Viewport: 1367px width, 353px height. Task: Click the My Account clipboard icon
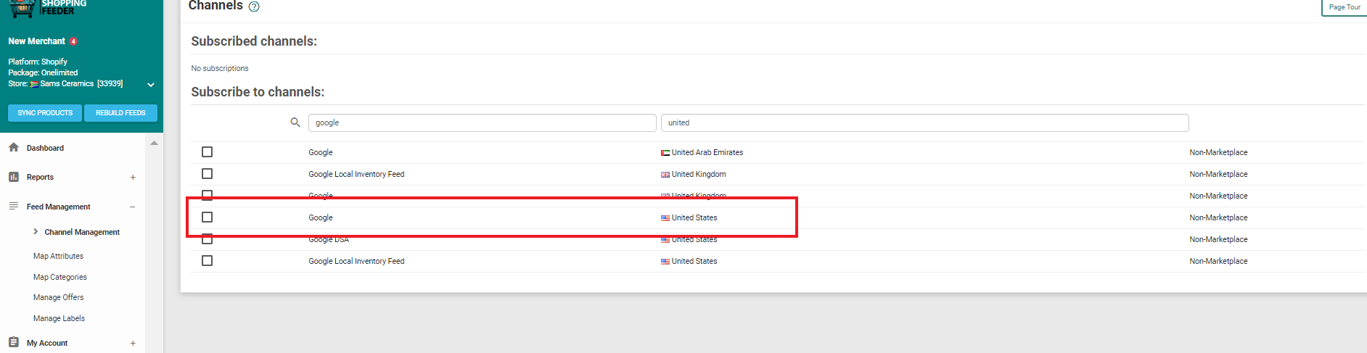pyautogui.click(x=13, y=342)
